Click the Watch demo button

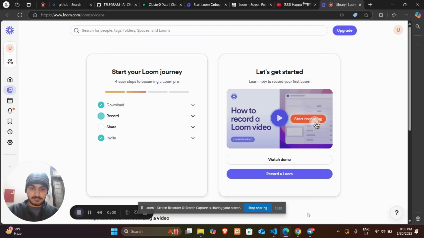(x=280, y=160)
